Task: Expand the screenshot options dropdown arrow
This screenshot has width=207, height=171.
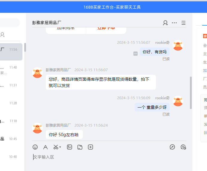Action: (60, 147)
